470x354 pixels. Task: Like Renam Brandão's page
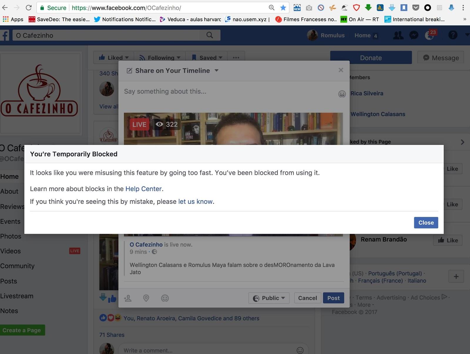coord(448,240)
